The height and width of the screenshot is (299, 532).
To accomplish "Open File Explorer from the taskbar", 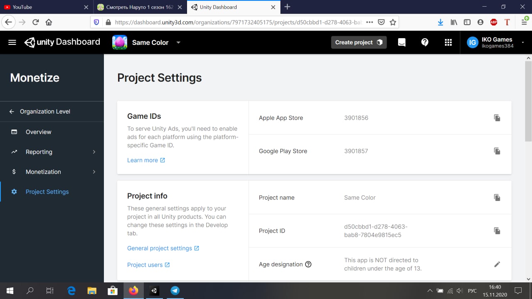I will click(92, 291).
